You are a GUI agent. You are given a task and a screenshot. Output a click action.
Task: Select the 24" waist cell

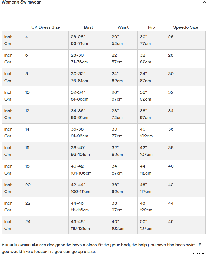click(x=123, y=77)
